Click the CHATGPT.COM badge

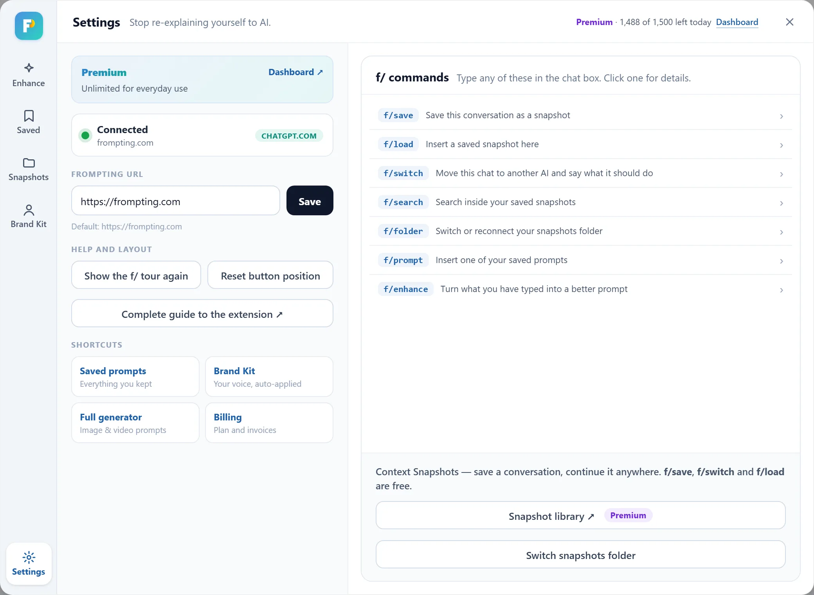point(289,136)
